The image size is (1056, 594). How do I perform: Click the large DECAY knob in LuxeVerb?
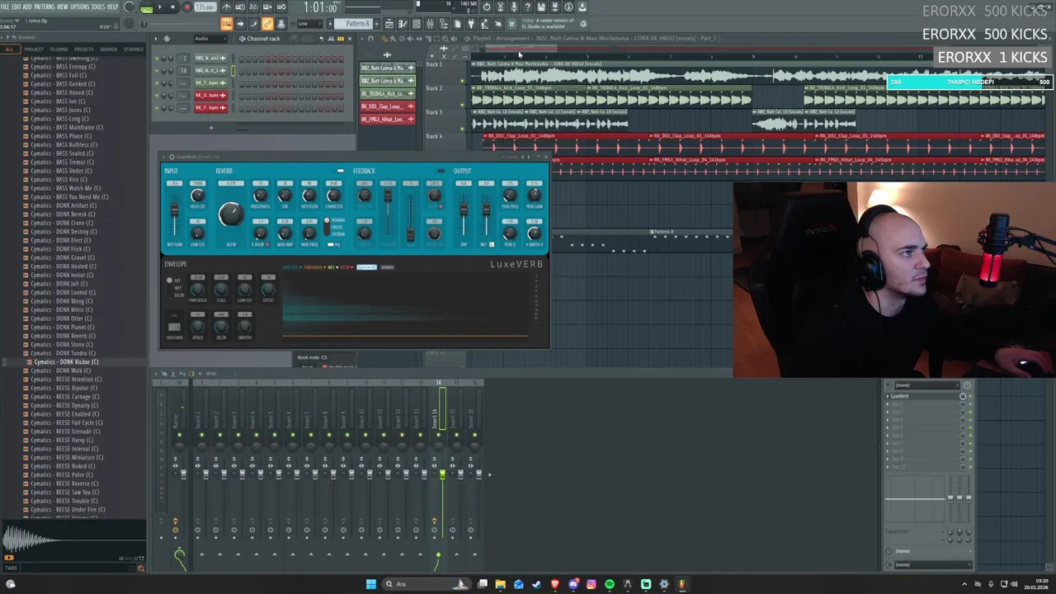click(x=231, y=214)
